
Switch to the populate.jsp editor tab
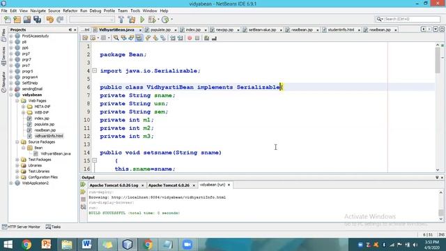(x=161, y=29)
